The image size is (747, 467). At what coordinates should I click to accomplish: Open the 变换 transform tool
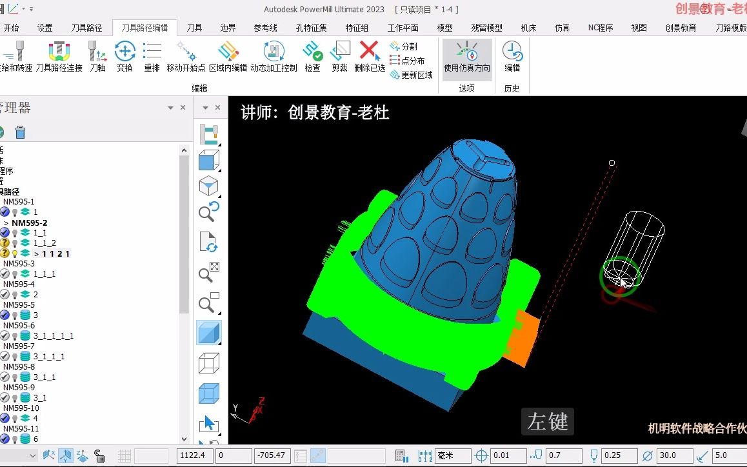tap(124, 57)
